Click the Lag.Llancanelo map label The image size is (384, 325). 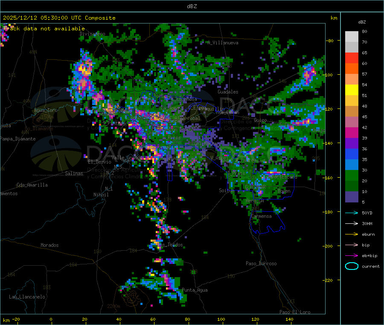tap(27, 297)
